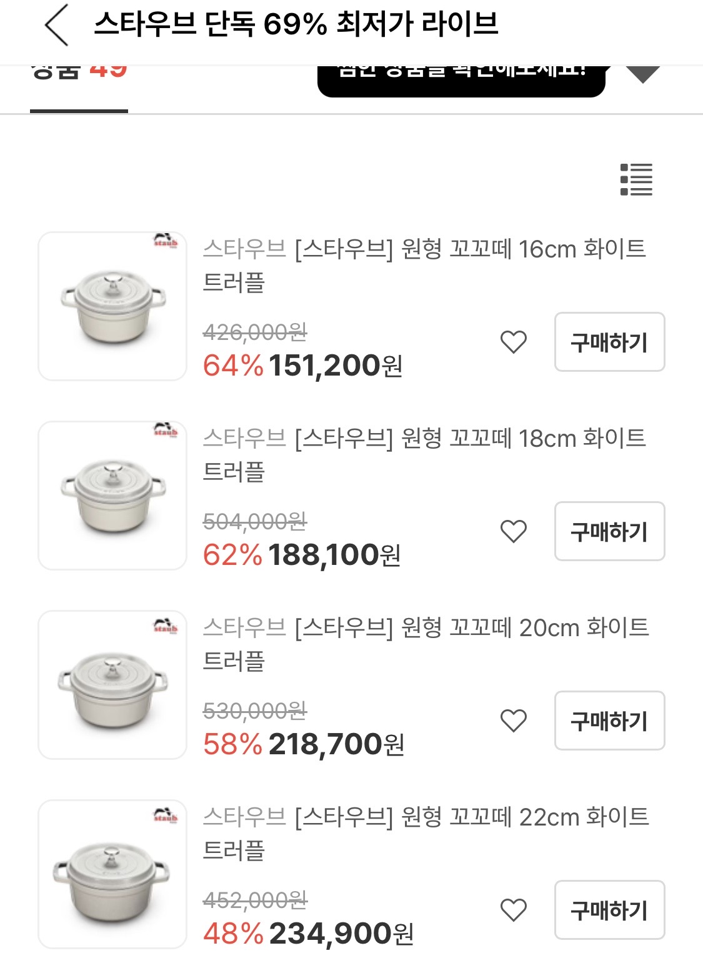Like the 20cm cocotte via the heart icon

pos(514,721)
